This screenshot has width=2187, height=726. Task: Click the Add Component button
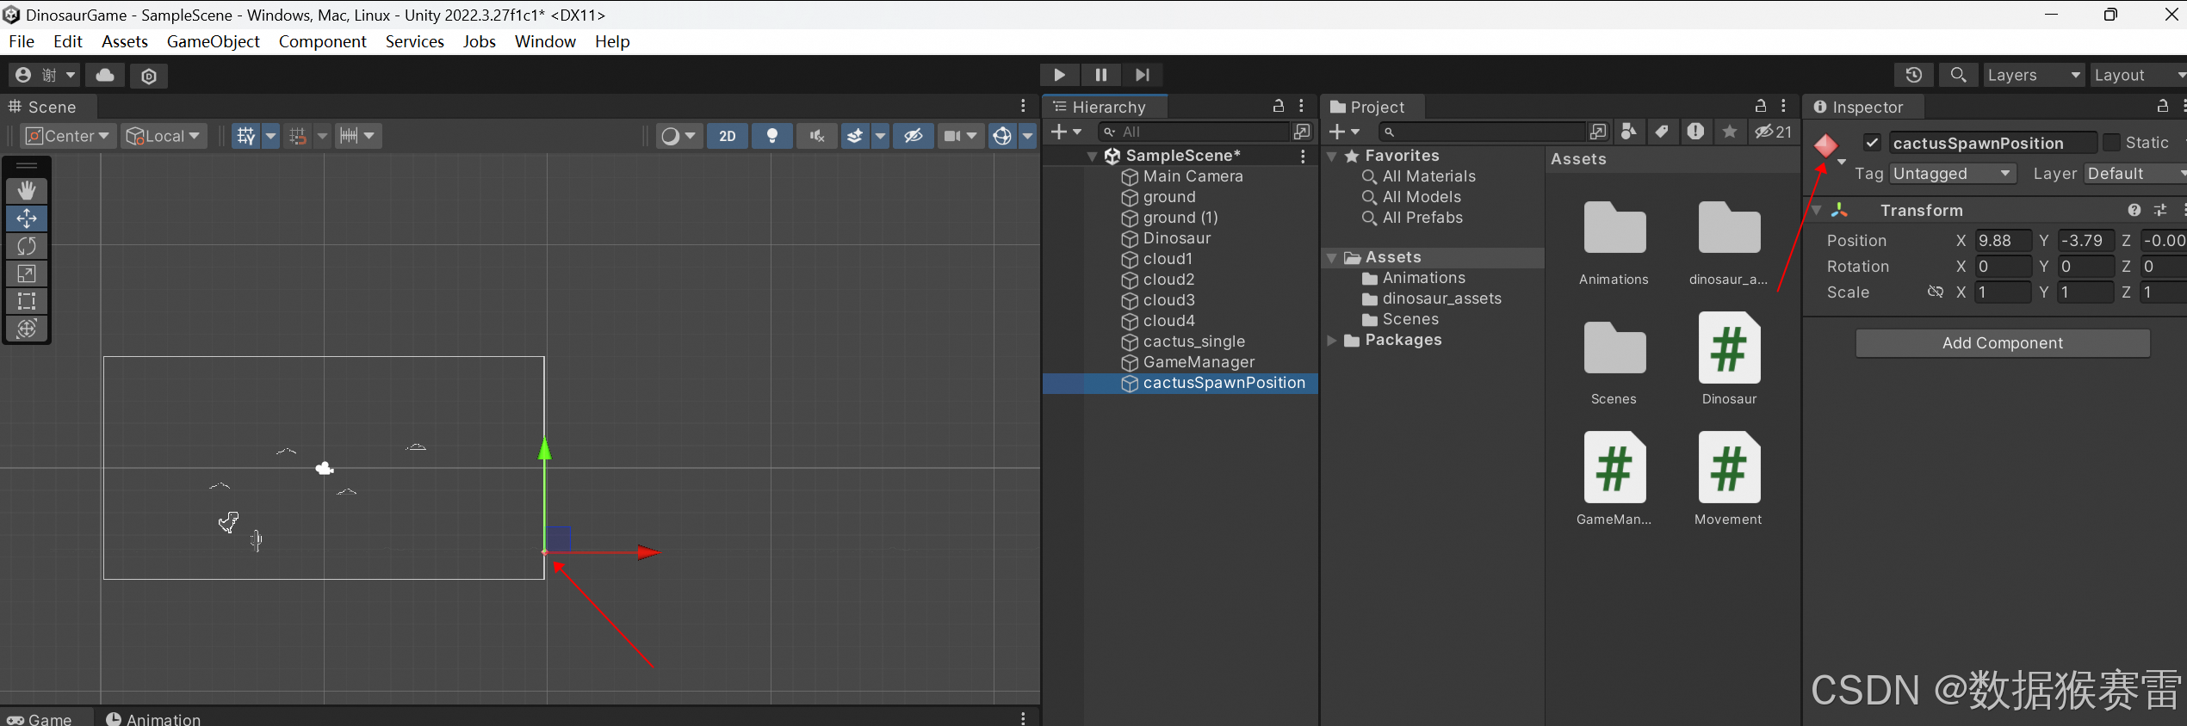pyautogui.click(x=2003, y=343)
